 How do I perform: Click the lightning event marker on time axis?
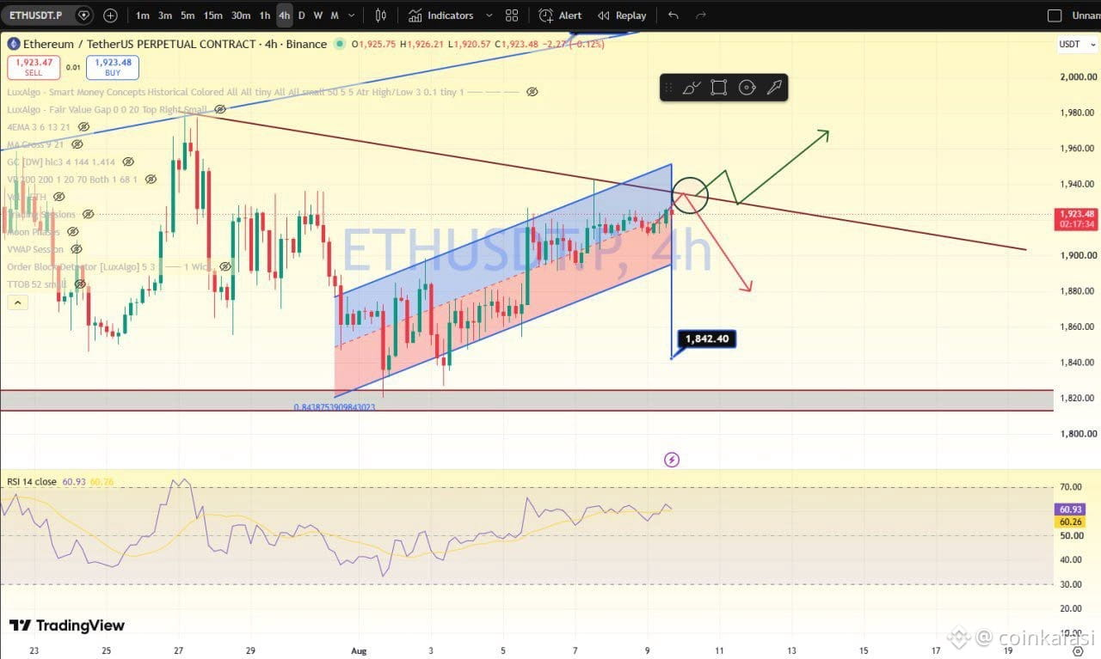672,460
